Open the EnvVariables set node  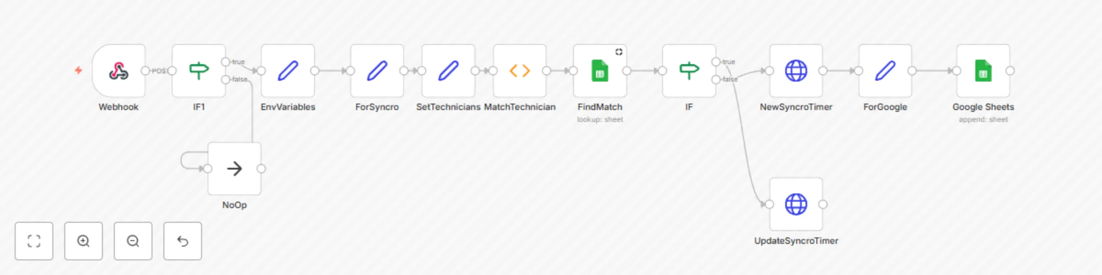[287, 71]
